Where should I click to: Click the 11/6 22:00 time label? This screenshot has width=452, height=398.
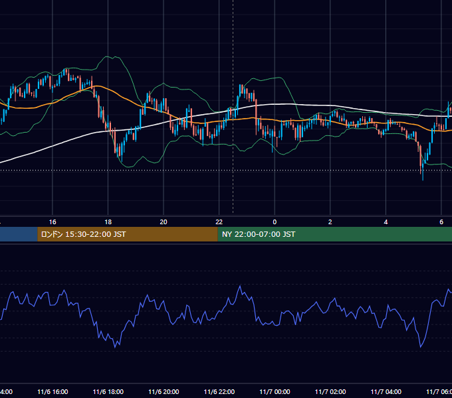(219, 392)
